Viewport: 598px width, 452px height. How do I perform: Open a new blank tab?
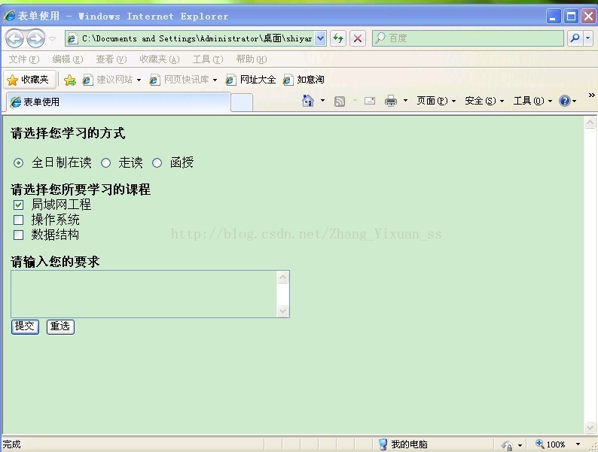point(242,103)
